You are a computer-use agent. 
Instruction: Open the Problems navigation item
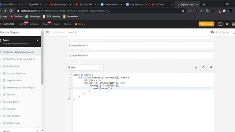(x=35, y=24)
